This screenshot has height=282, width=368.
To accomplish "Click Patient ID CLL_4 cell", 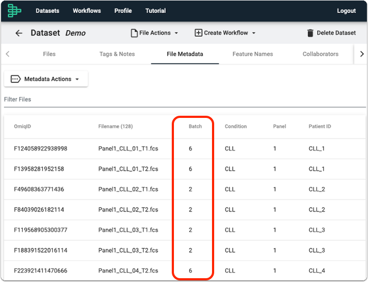I will point(316,271).
